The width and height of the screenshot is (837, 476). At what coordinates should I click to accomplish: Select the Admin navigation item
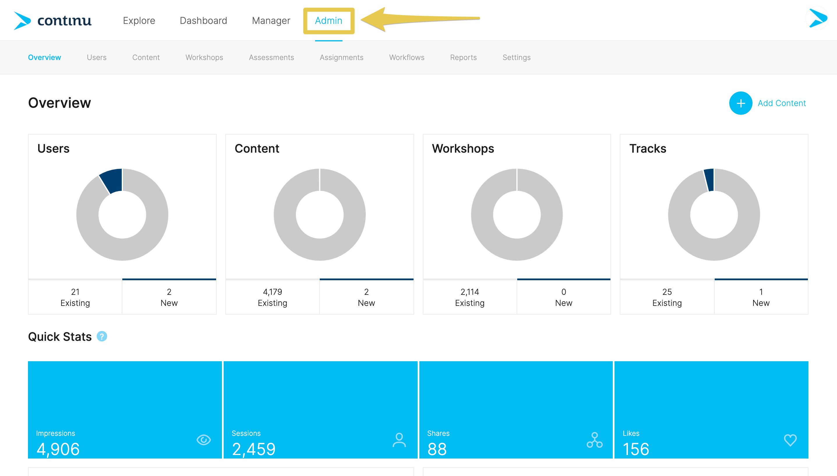click(329, 21)
